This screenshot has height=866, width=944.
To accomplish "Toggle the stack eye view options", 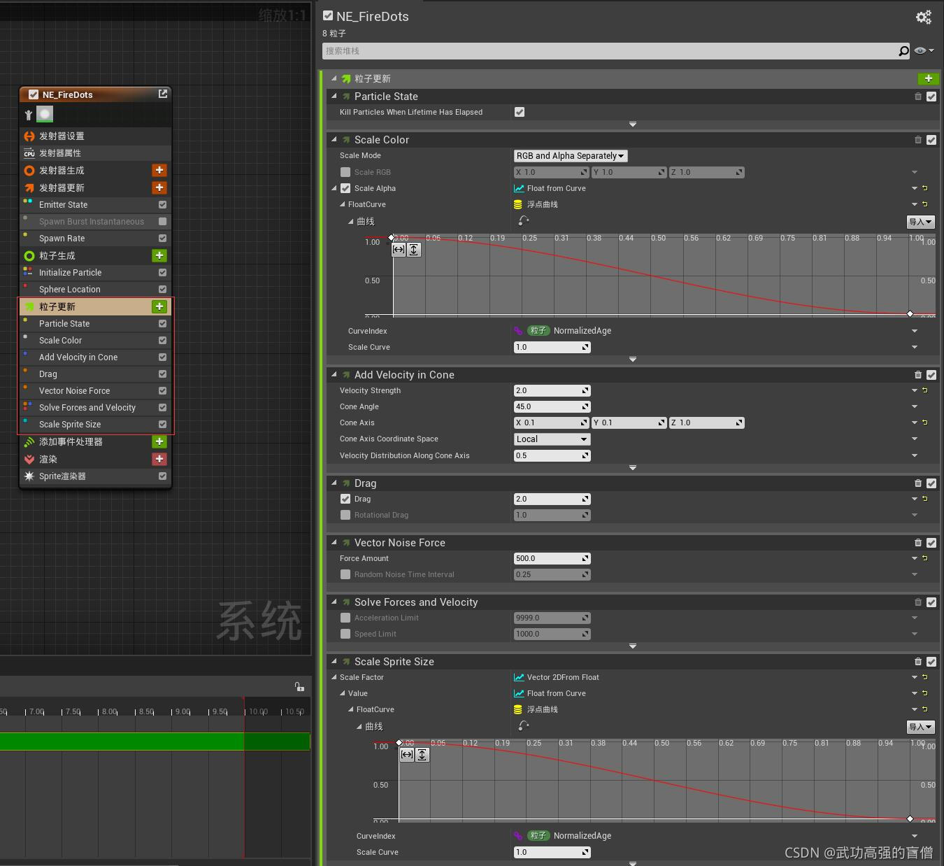I will [924, 50].
